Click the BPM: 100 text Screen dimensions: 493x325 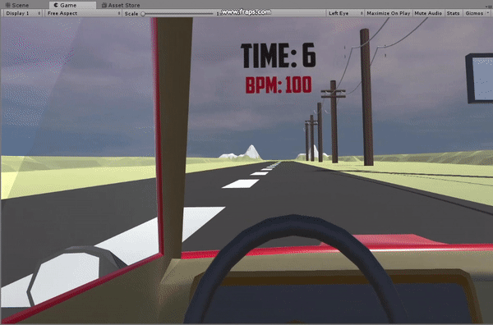(279, 85)
